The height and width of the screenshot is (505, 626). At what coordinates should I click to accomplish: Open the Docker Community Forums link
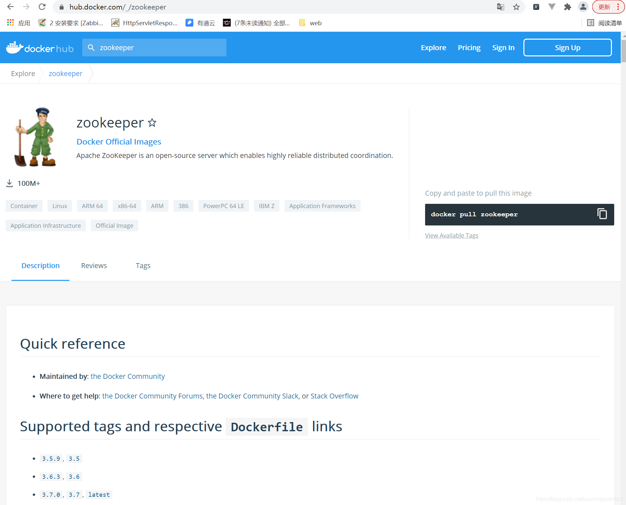point(152,396)
